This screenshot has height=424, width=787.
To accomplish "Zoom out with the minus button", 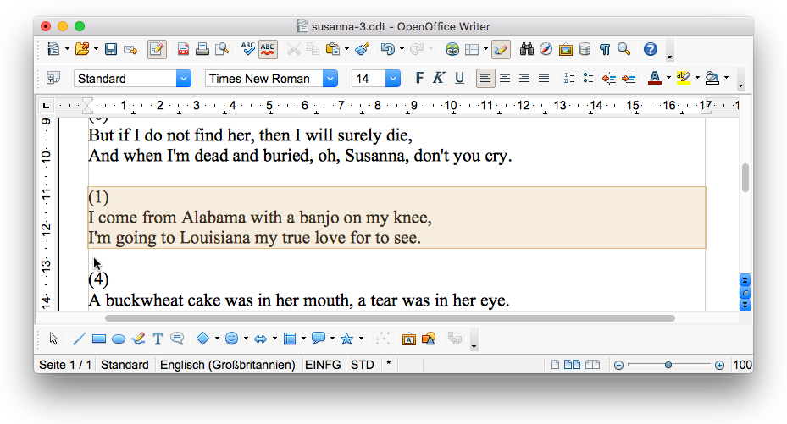I will point(619,366).
